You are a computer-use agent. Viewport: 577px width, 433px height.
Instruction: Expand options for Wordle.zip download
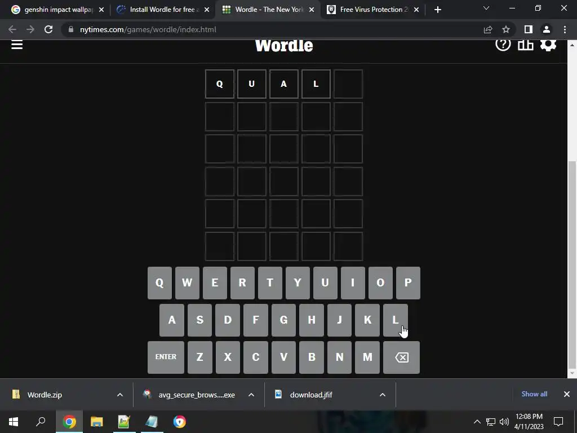coord(120,395)
